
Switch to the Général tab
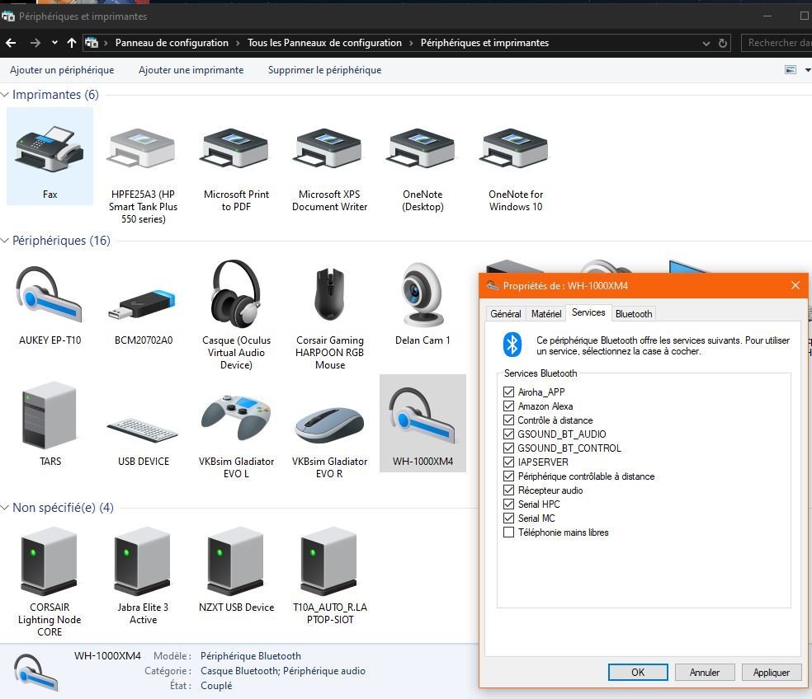pos(505,314)
